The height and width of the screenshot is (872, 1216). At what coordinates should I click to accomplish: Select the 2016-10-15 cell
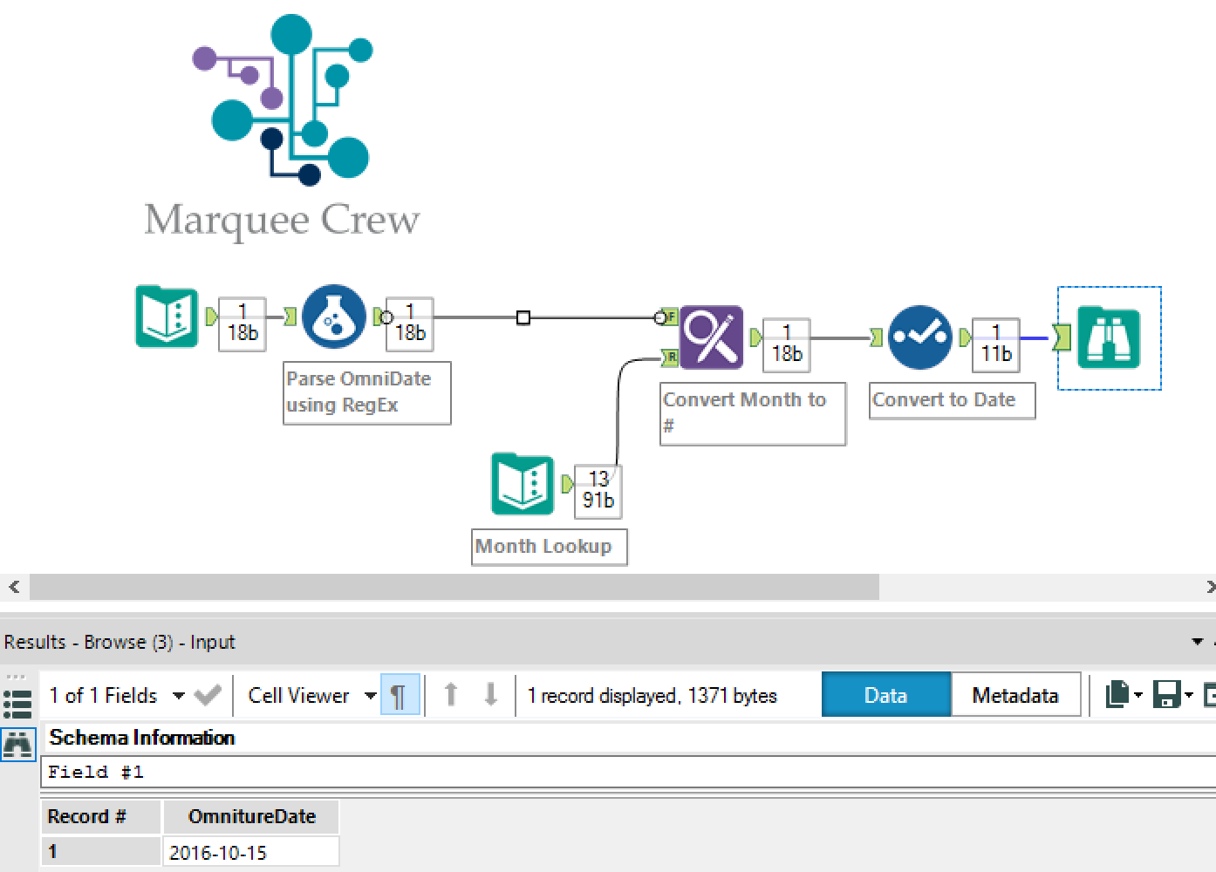pyautogui.click(x=251, y=852)
